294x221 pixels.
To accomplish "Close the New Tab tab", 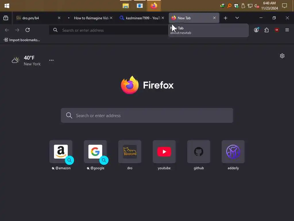I will point(214,18).
